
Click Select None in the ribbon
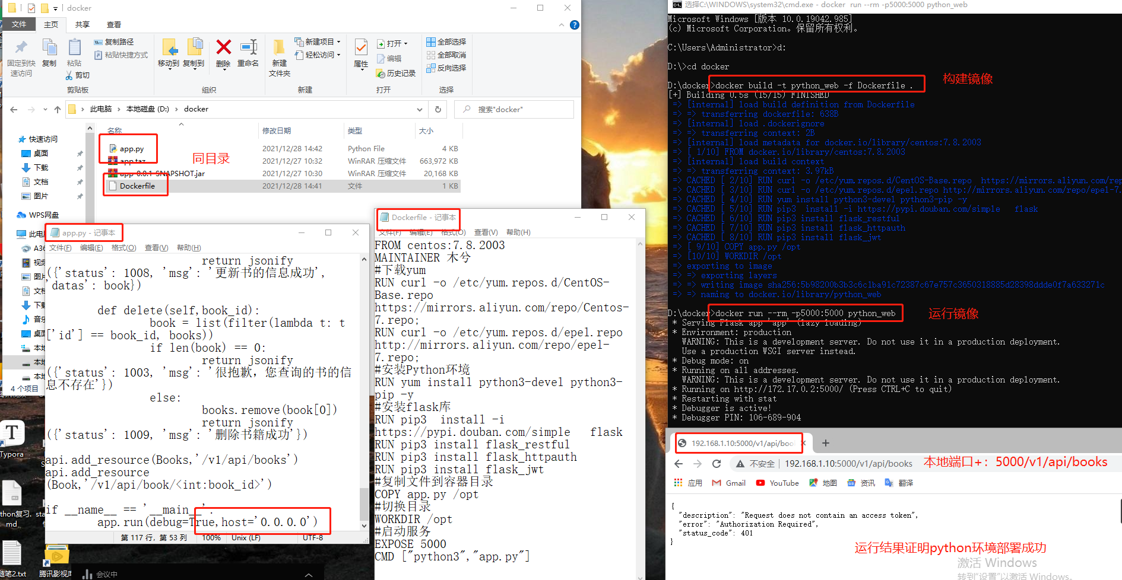click(x=446, y=55)
